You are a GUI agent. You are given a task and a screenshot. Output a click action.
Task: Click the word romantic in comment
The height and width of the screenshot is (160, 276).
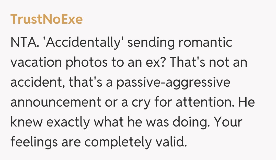pos(206,42)
